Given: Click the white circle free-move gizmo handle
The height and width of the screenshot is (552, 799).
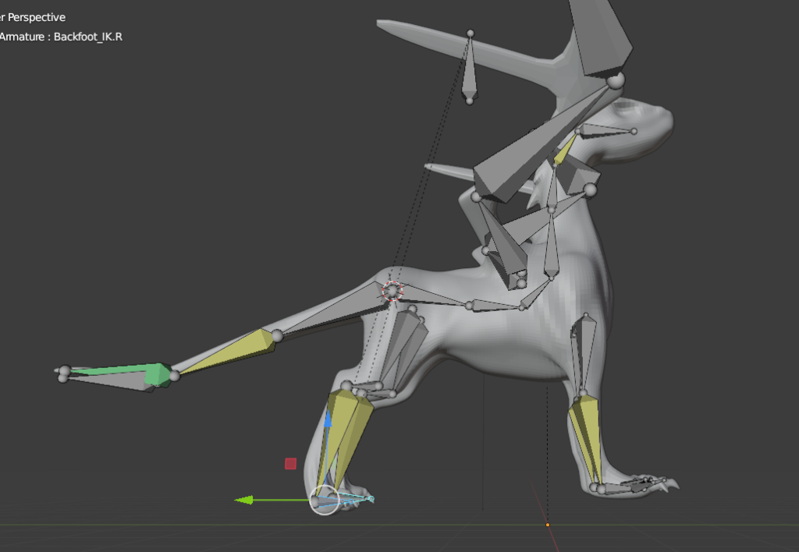Looking at the screenshot, I should click(x=325, y=500).
